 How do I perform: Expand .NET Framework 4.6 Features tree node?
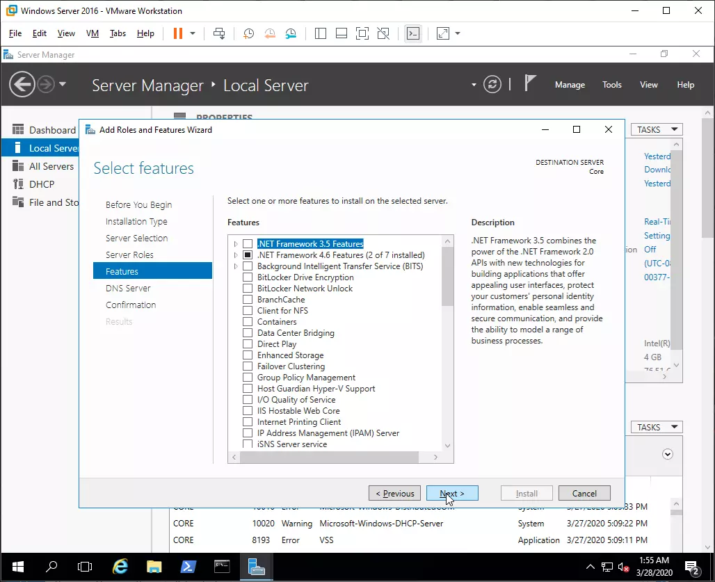click(x=236, y=254)
